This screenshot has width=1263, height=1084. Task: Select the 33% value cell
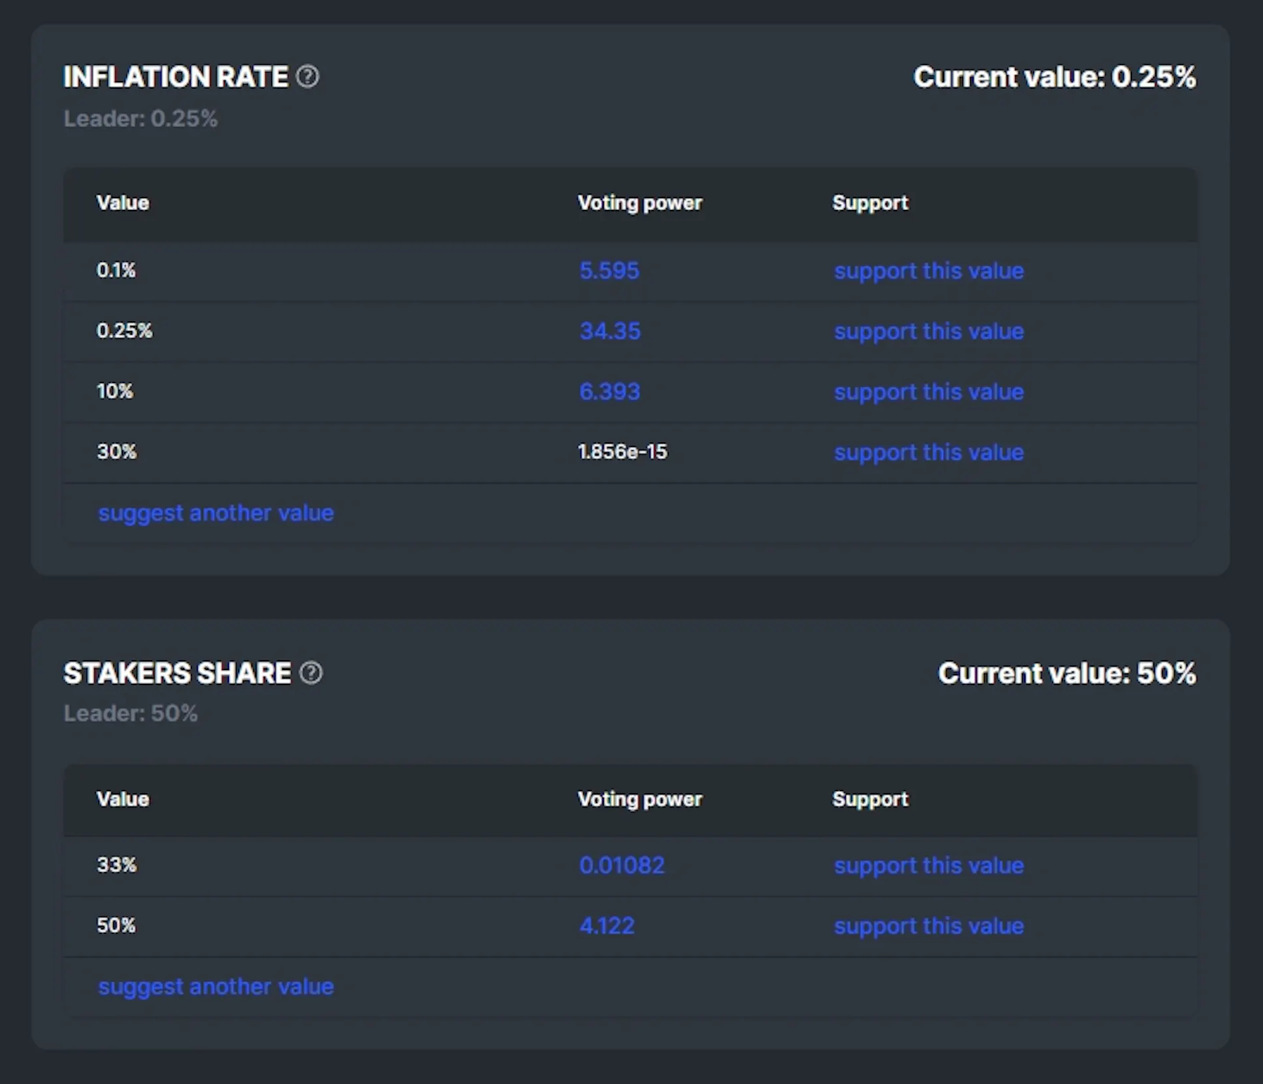(116, 865)
